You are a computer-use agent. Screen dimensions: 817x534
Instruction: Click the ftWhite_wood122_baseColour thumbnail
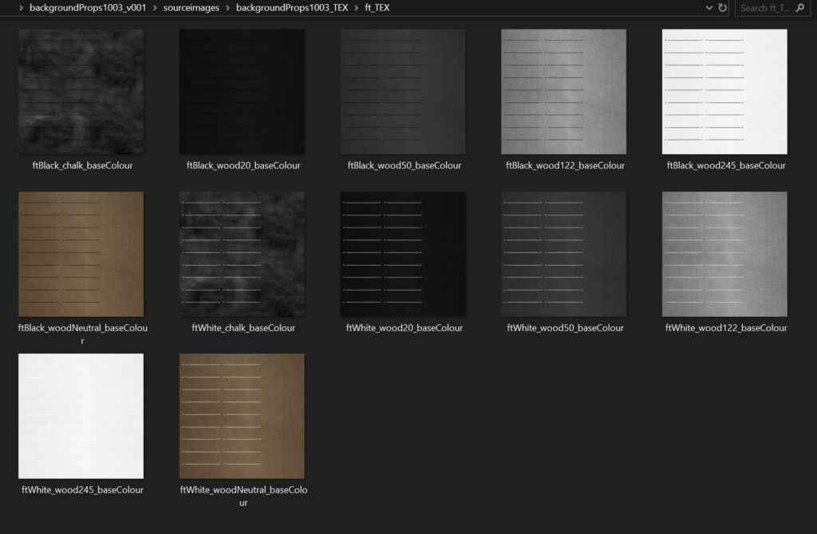point(724,254)
